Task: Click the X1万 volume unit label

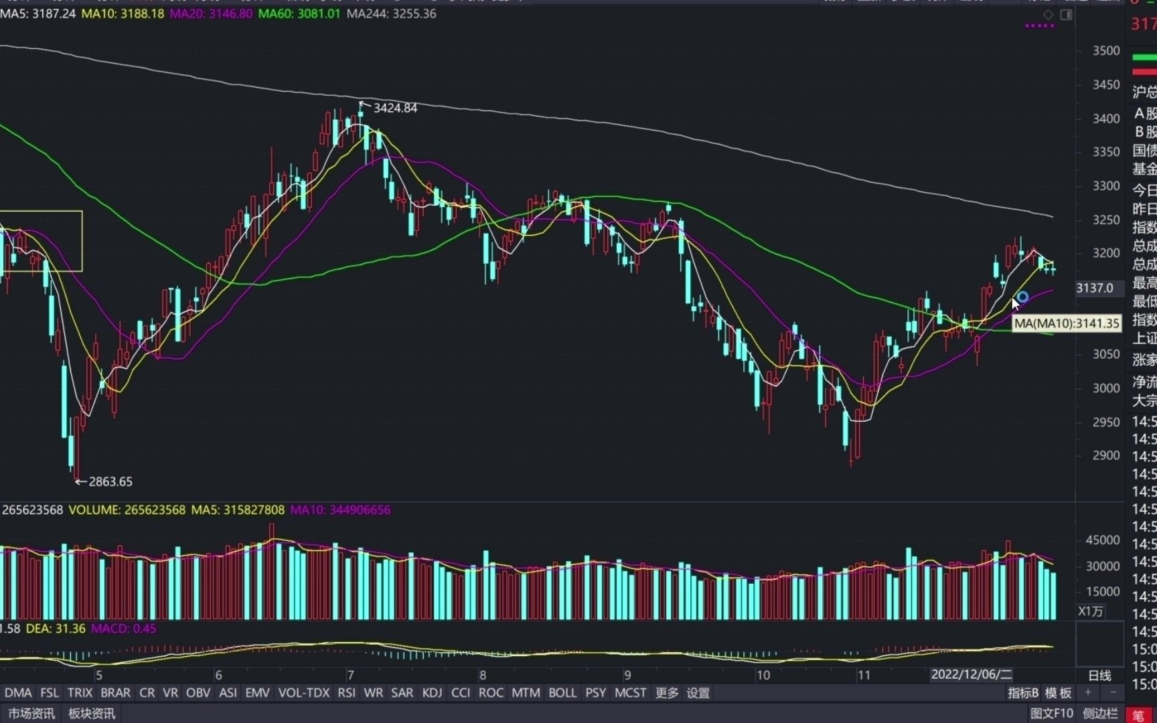Action: point(1090,611)
